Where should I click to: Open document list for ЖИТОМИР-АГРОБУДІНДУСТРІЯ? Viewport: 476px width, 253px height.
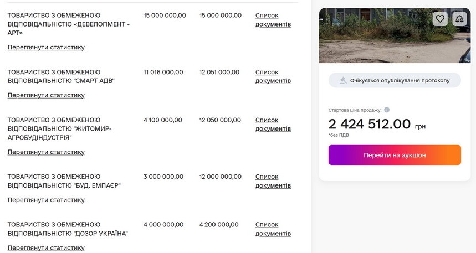273,125
